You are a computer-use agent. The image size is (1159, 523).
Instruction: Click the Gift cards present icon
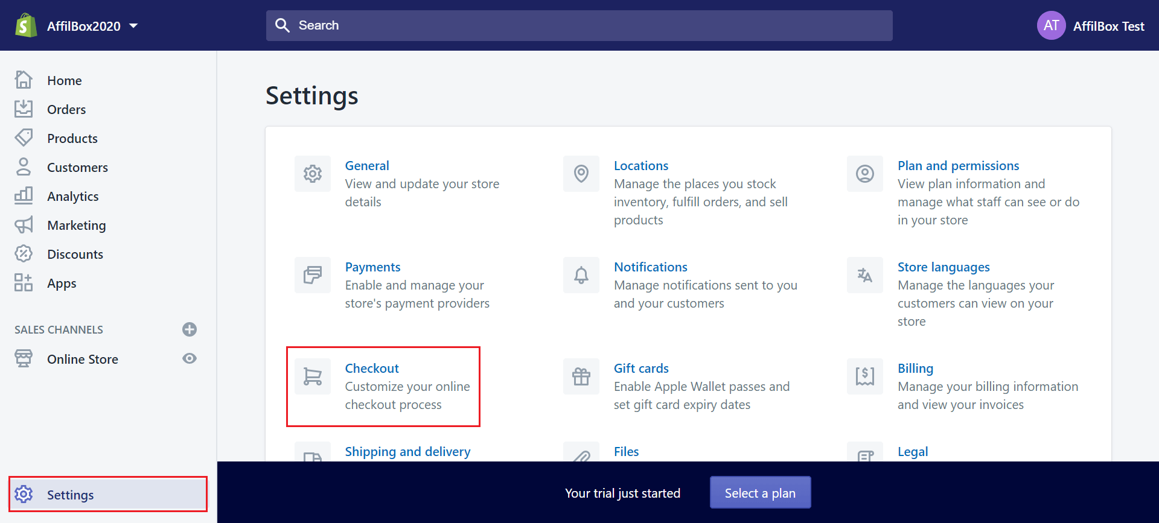[x=581, y=376]
